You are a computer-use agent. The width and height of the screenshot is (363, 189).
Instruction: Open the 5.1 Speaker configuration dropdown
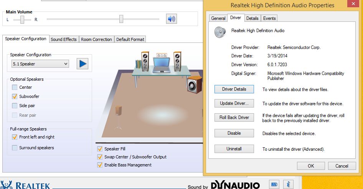40,64
